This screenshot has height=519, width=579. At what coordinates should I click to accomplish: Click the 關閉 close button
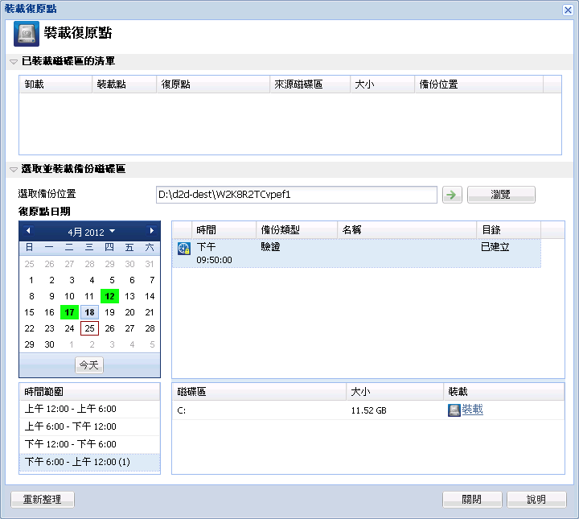(472, 500)
